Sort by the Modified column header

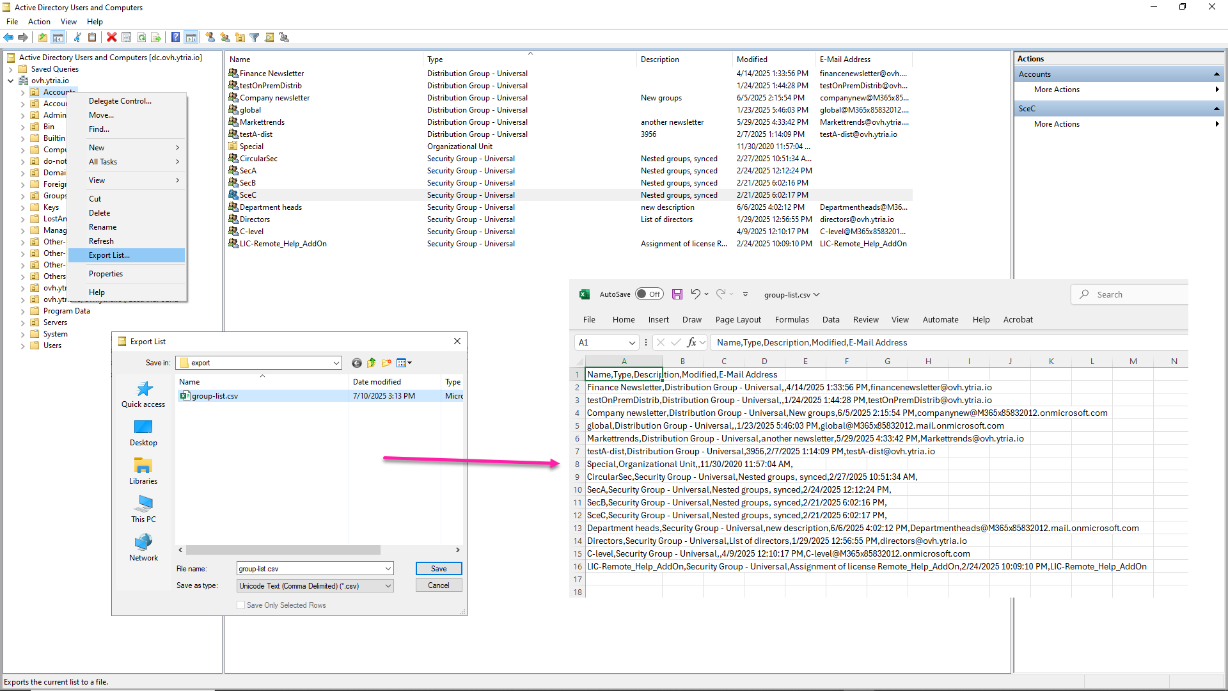pyautogui.click(x=774, y=60)
